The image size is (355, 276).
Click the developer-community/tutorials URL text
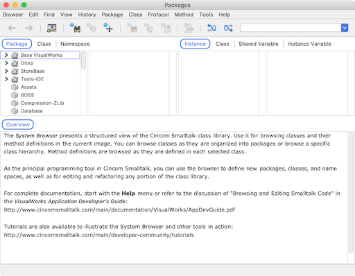(x=99, y=235)
